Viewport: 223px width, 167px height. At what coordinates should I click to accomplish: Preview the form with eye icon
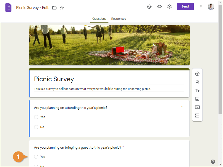pyautogui.click(x=159, y=7)
